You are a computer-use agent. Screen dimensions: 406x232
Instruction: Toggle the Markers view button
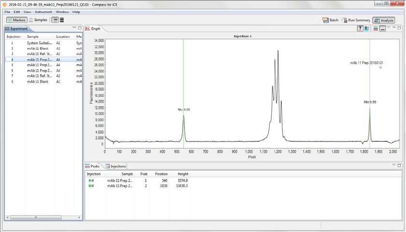coord(16,20)
